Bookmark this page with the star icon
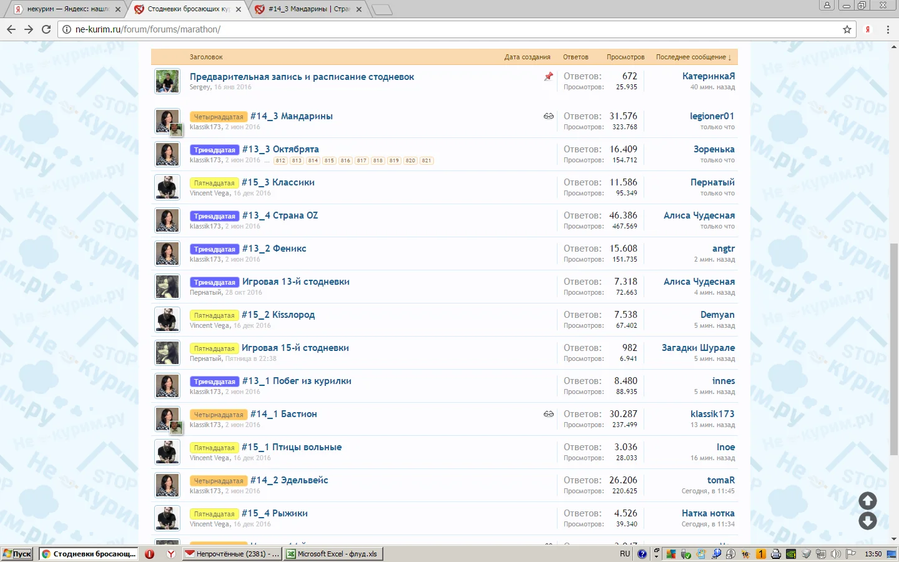899x562 pixels. coord(847,29)
